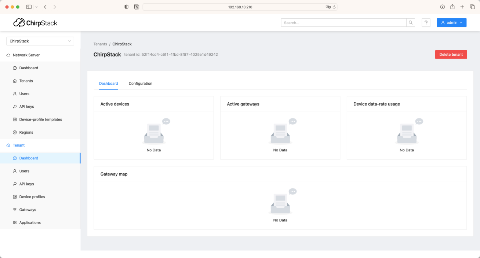Show Safari tab overview icon
Screen dimensions: 480x258
(x=472, y=7)
